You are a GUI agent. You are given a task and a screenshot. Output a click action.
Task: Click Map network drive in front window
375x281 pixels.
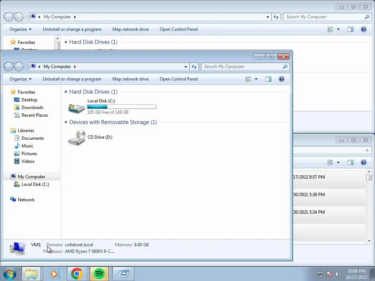click(x=131, y=79)
